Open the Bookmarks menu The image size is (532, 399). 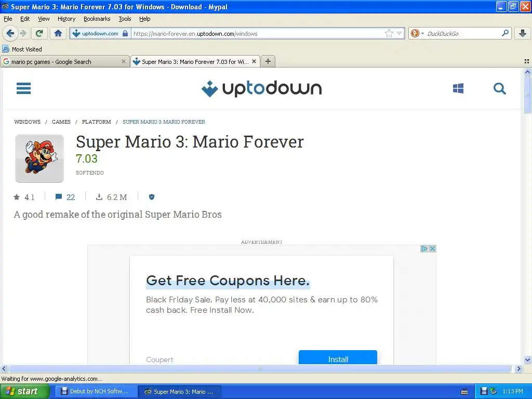[x=97, y=19]
